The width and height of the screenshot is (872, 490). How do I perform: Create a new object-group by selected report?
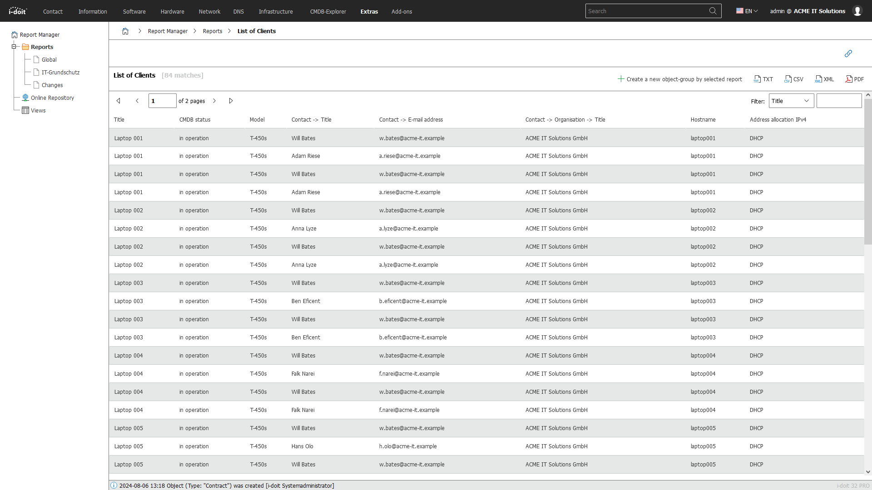(680, 79)
